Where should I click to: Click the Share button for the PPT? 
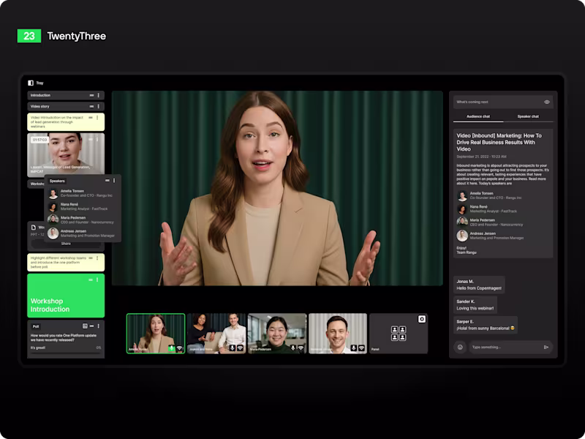point(66,244)
